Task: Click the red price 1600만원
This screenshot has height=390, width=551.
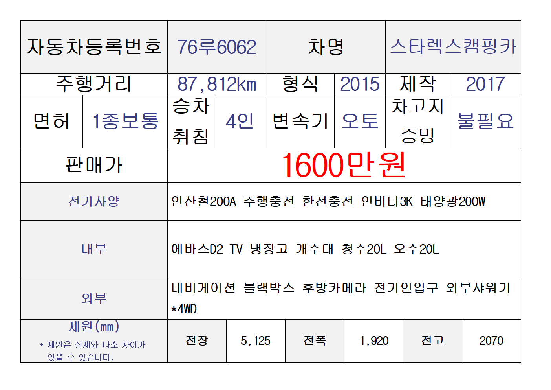Action: [344, 165]
